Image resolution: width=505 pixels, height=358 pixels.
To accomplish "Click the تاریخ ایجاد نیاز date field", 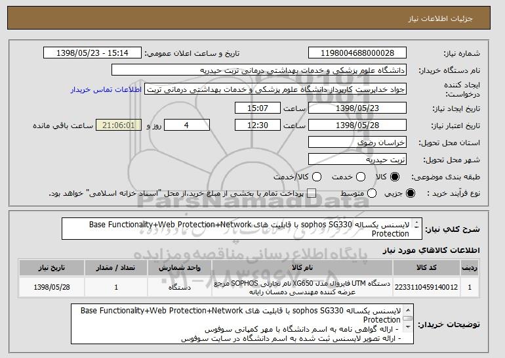I will pyautogui.click(x=357, y=108).
